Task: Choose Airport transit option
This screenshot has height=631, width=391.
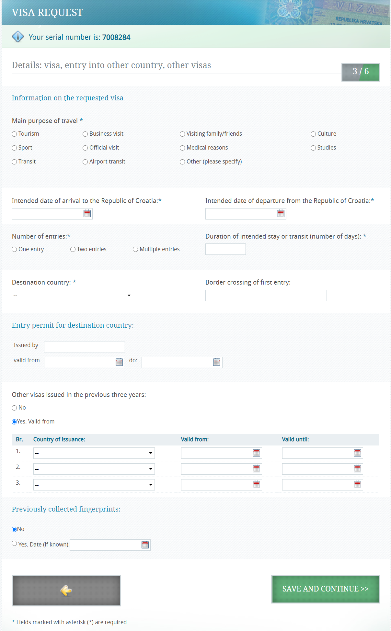Action: click(x=85, y=162)
